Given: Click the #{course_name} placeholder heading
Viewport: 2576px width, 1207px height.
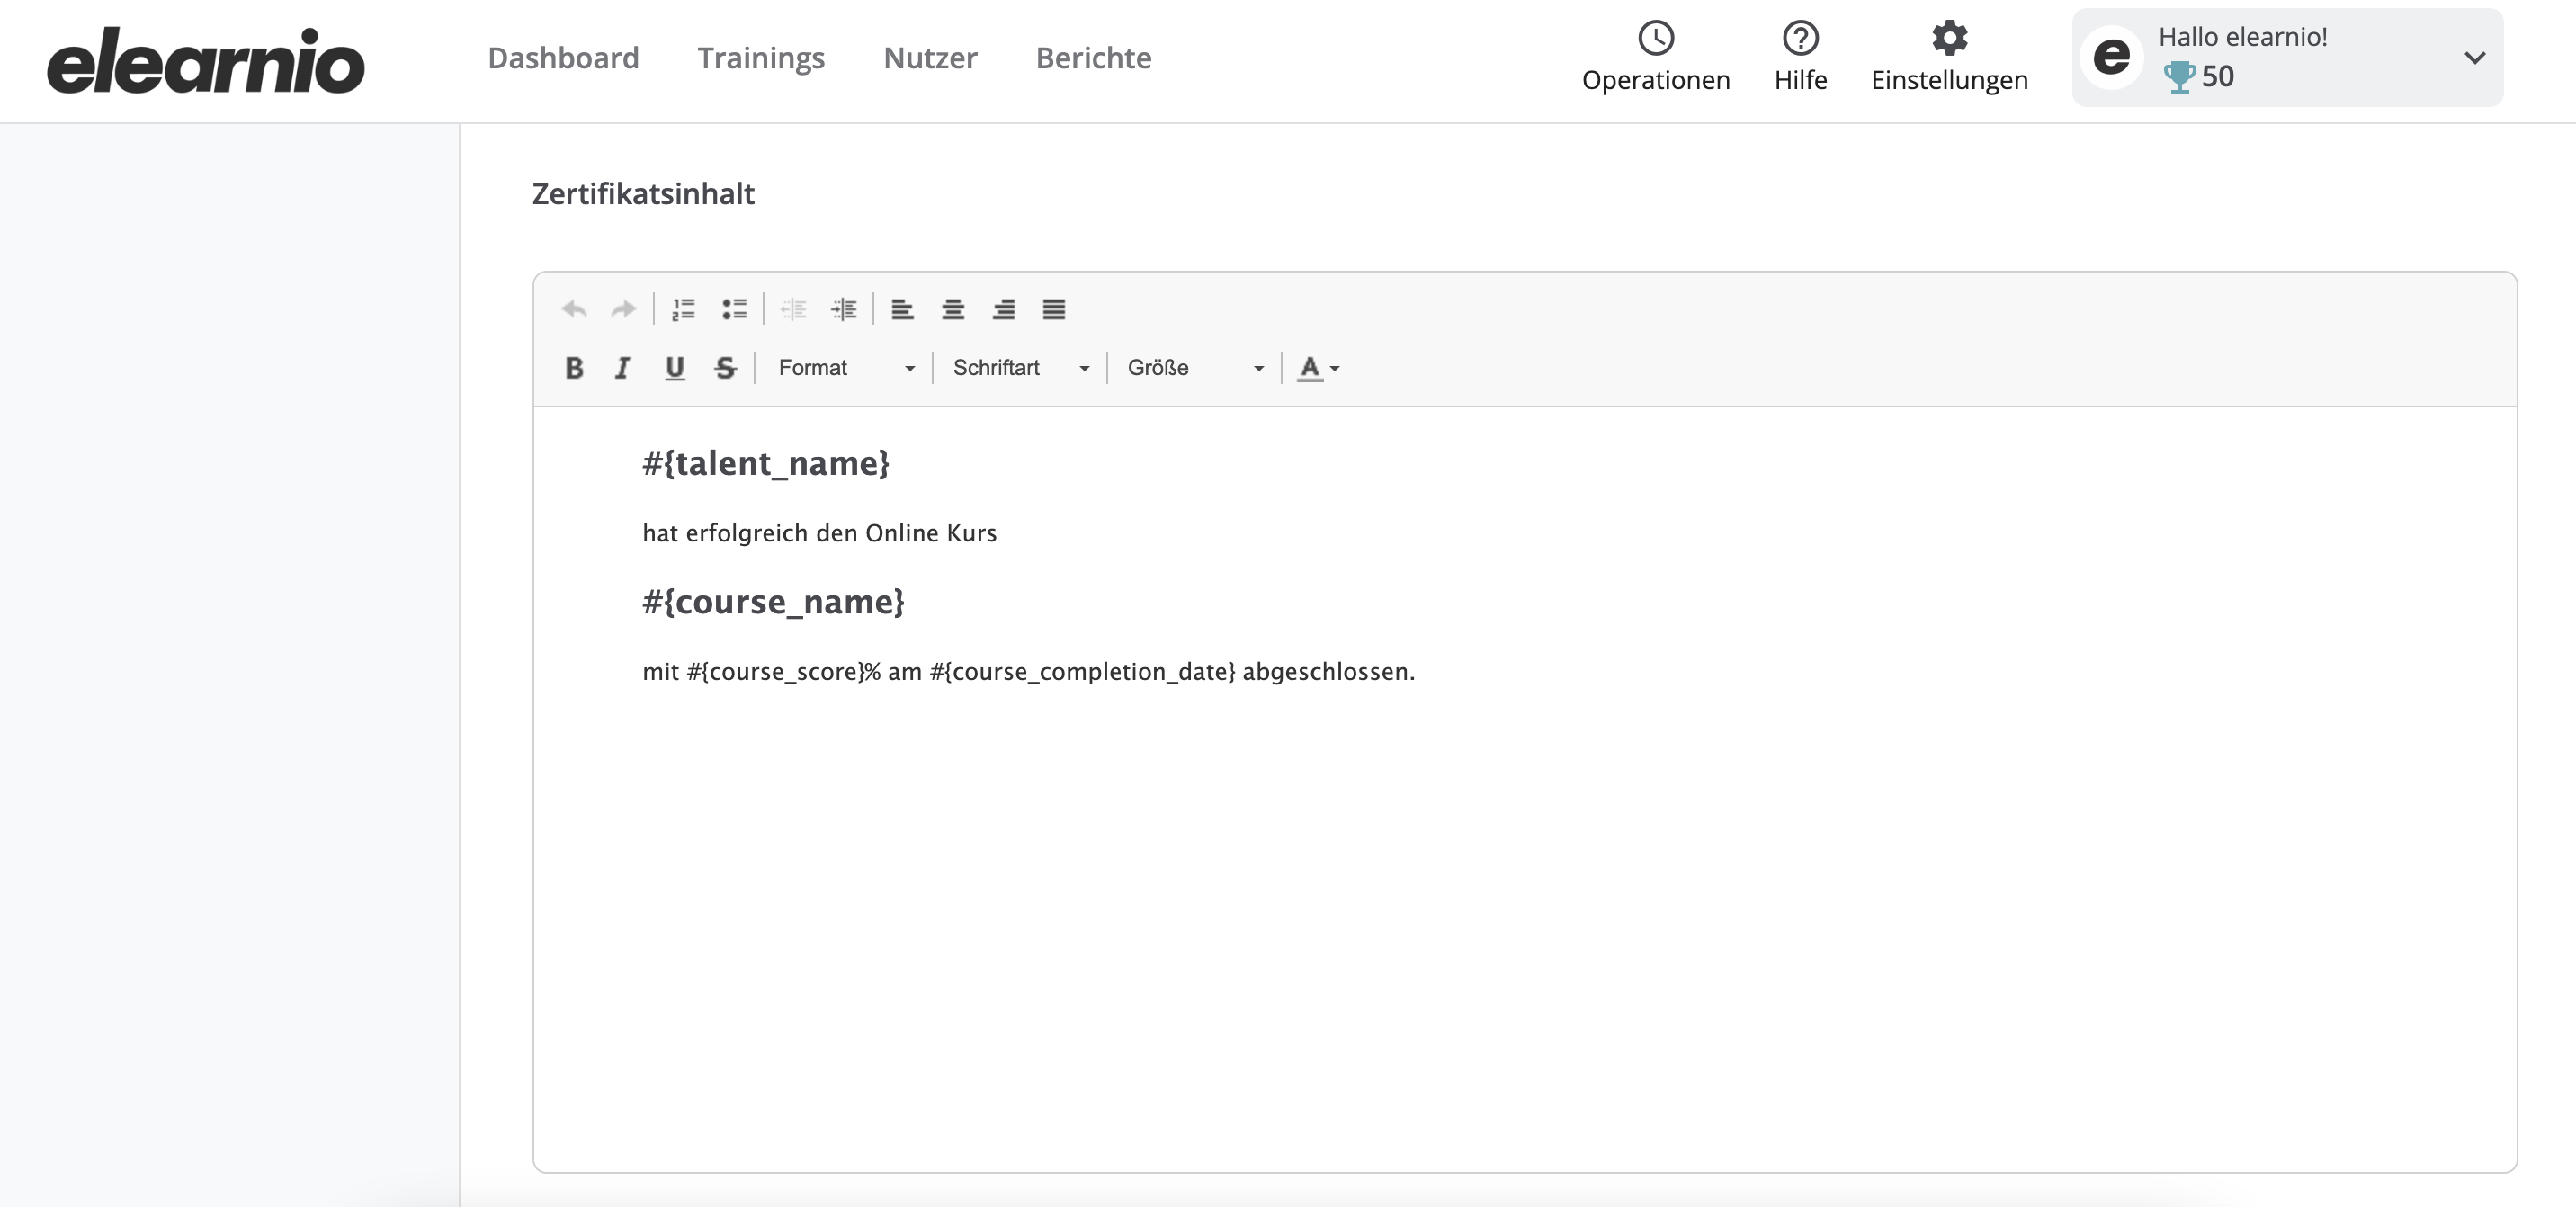Looking at the screenshot, I should click(x=773, y=601).
